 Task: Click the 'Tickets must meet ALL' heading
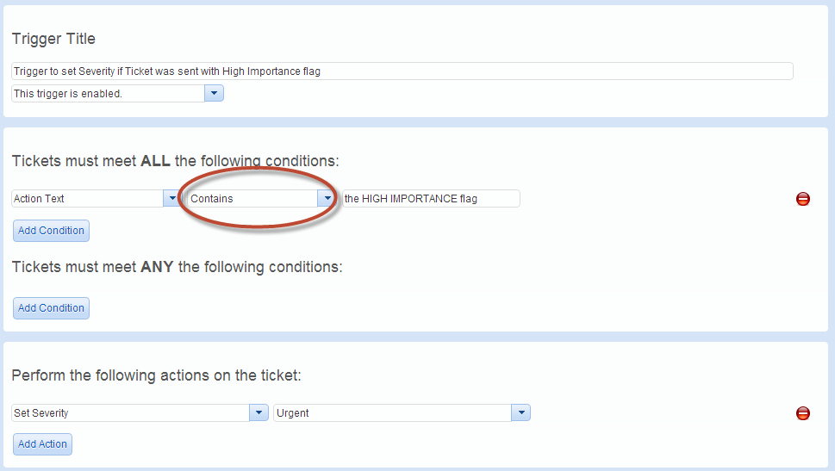click(x=175, y=161)
